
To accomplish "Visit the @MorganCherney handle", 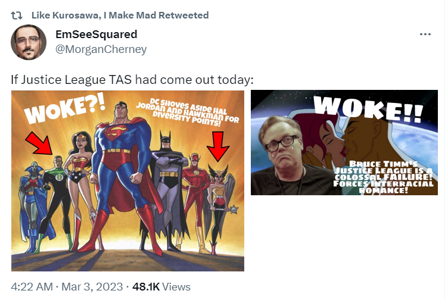I will (101, 49).
